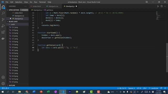Open the Run and Debug view
Image resolution: width=168 pixels, height=94 pixels.
coord(3,26)
